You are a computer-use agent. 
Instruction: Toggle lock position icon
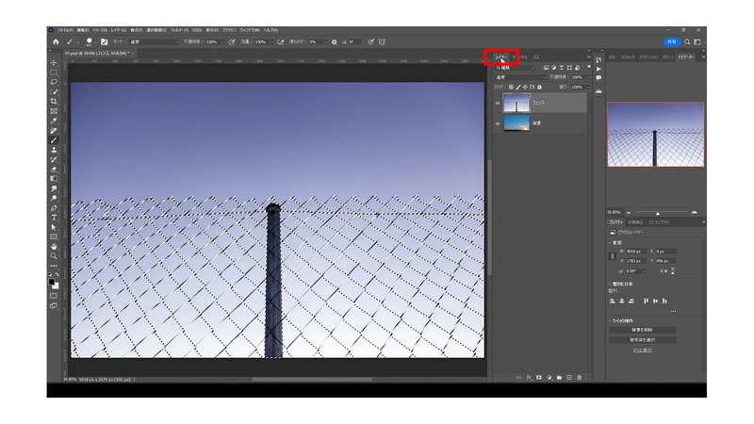525,87
